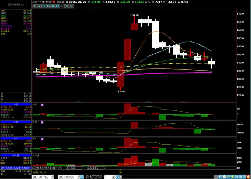Click the horizontal scrollbar right arrow
Screen dimensions: 251x179
pyautogui.click(x=217, y=177)
